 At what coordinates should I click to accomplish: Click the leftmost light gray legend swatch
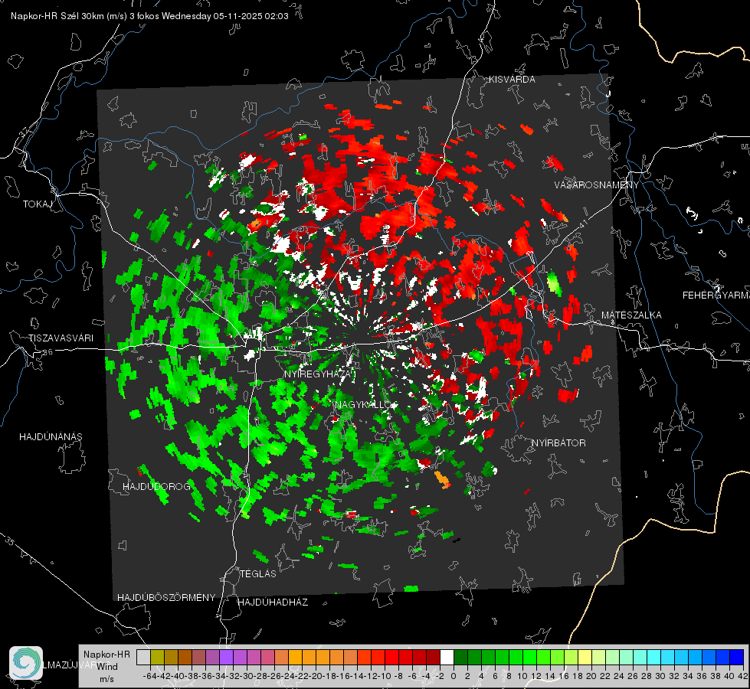(143, 657)
